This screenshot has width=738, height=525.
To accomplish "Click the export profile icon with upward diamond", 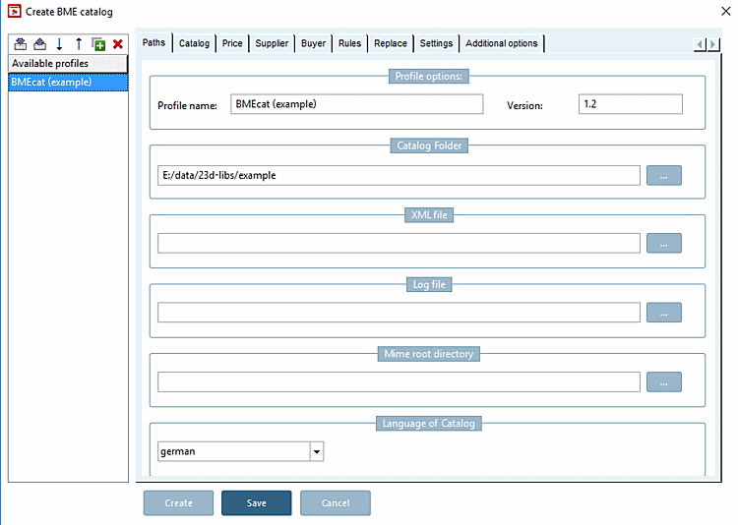I will click(x=40, y=44).
